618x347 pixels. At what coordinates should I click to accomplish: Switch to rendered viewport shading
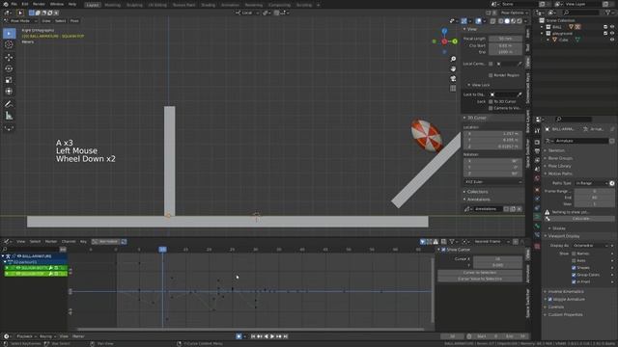coord(520,21)
